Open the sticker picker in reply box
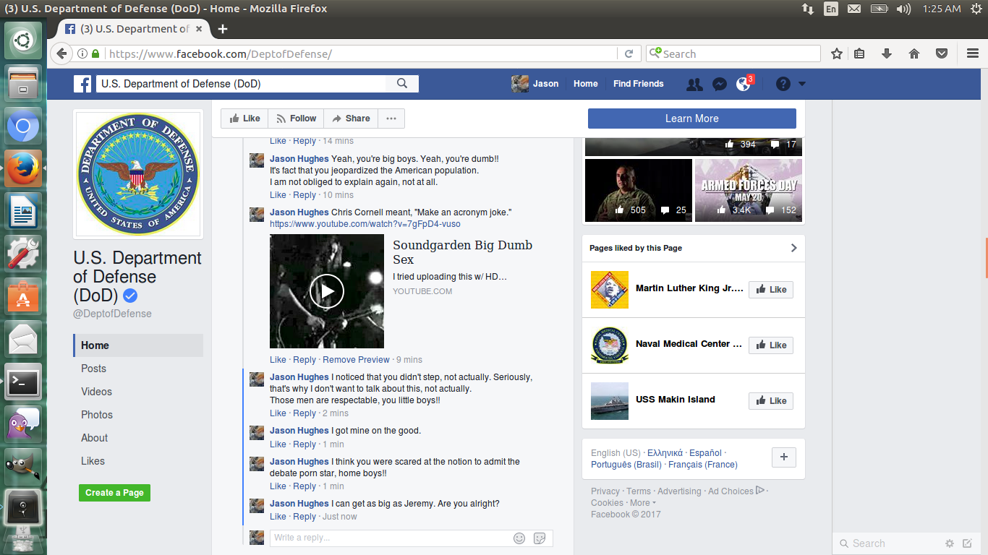Image resolution: width=988 pixels, height=555 pixels. (x=540, y=538)
